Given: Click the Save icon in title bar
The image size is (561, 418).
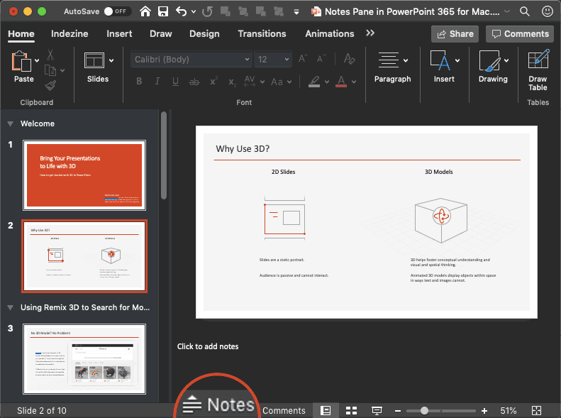Looking at the screenshot, I should (163, 11).
